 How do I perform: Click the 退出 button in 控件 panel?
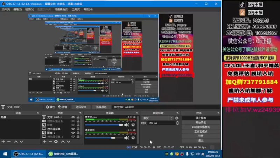tap(201, 140)
